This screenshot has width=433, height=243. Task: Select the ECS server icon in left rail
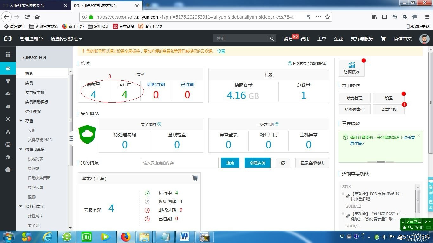pos(8,68)
